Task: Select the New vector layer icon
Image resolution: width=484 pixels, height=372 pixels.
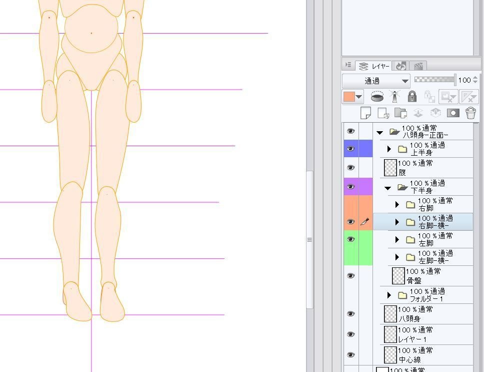Action: [383, 113]
